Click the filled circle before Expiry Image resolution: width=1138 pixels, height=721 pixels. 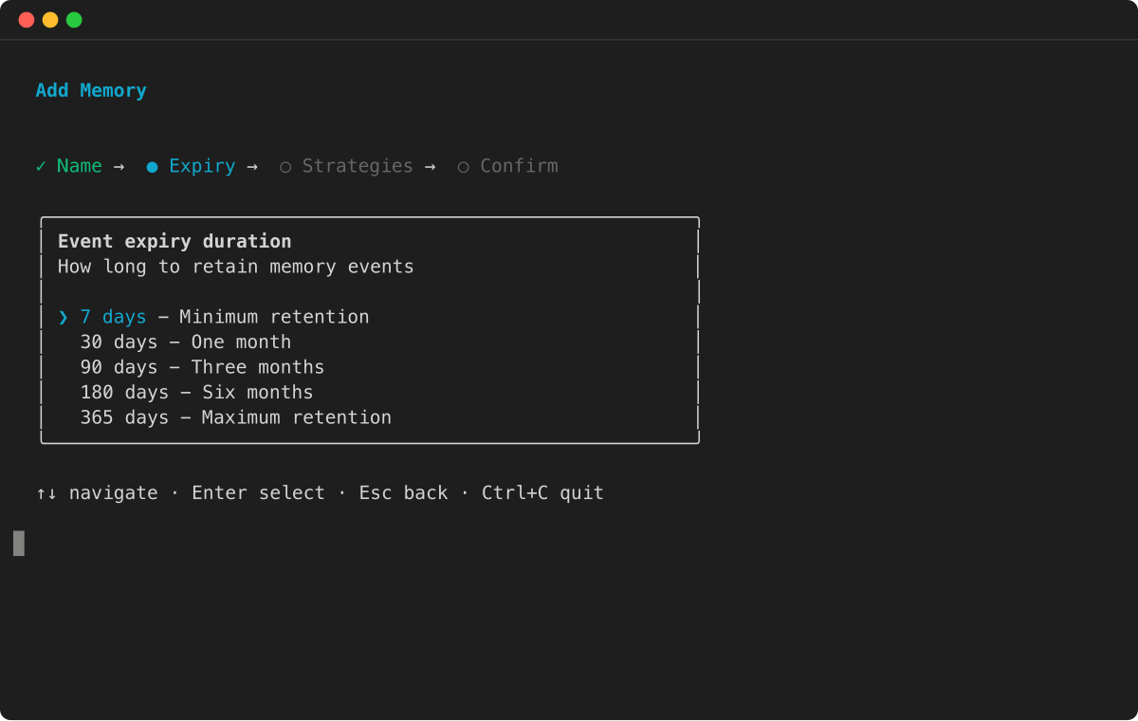[x=152, y=165]
